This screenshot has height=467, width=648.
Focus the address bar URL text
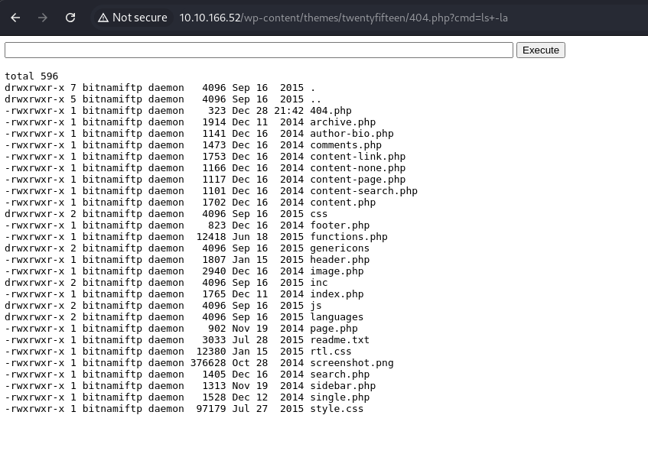(x=343, y=18)
